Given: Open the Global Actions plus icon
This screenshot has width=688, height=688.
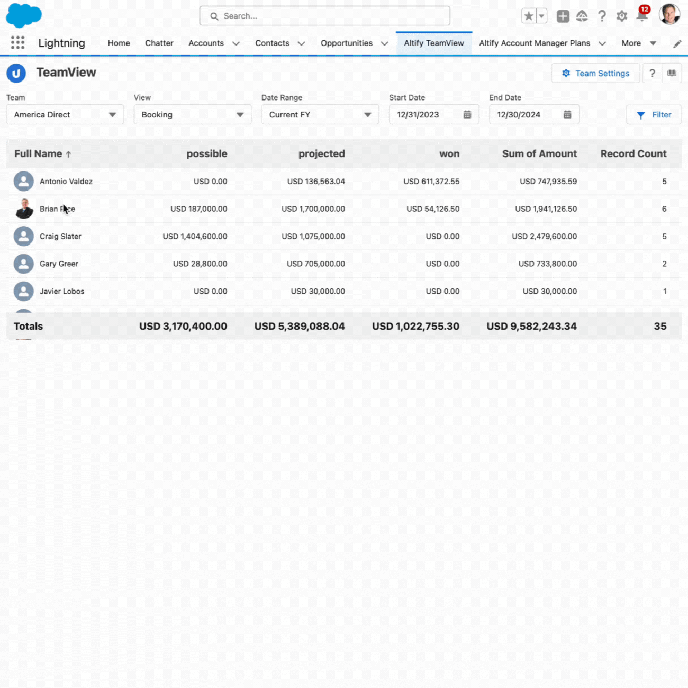Looking at the screenshot, I should [563, 16].
